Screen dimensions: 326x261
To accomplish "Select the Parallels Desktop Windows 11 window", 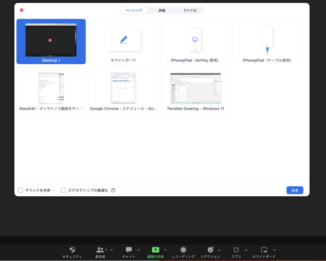I will coord(195,90).
